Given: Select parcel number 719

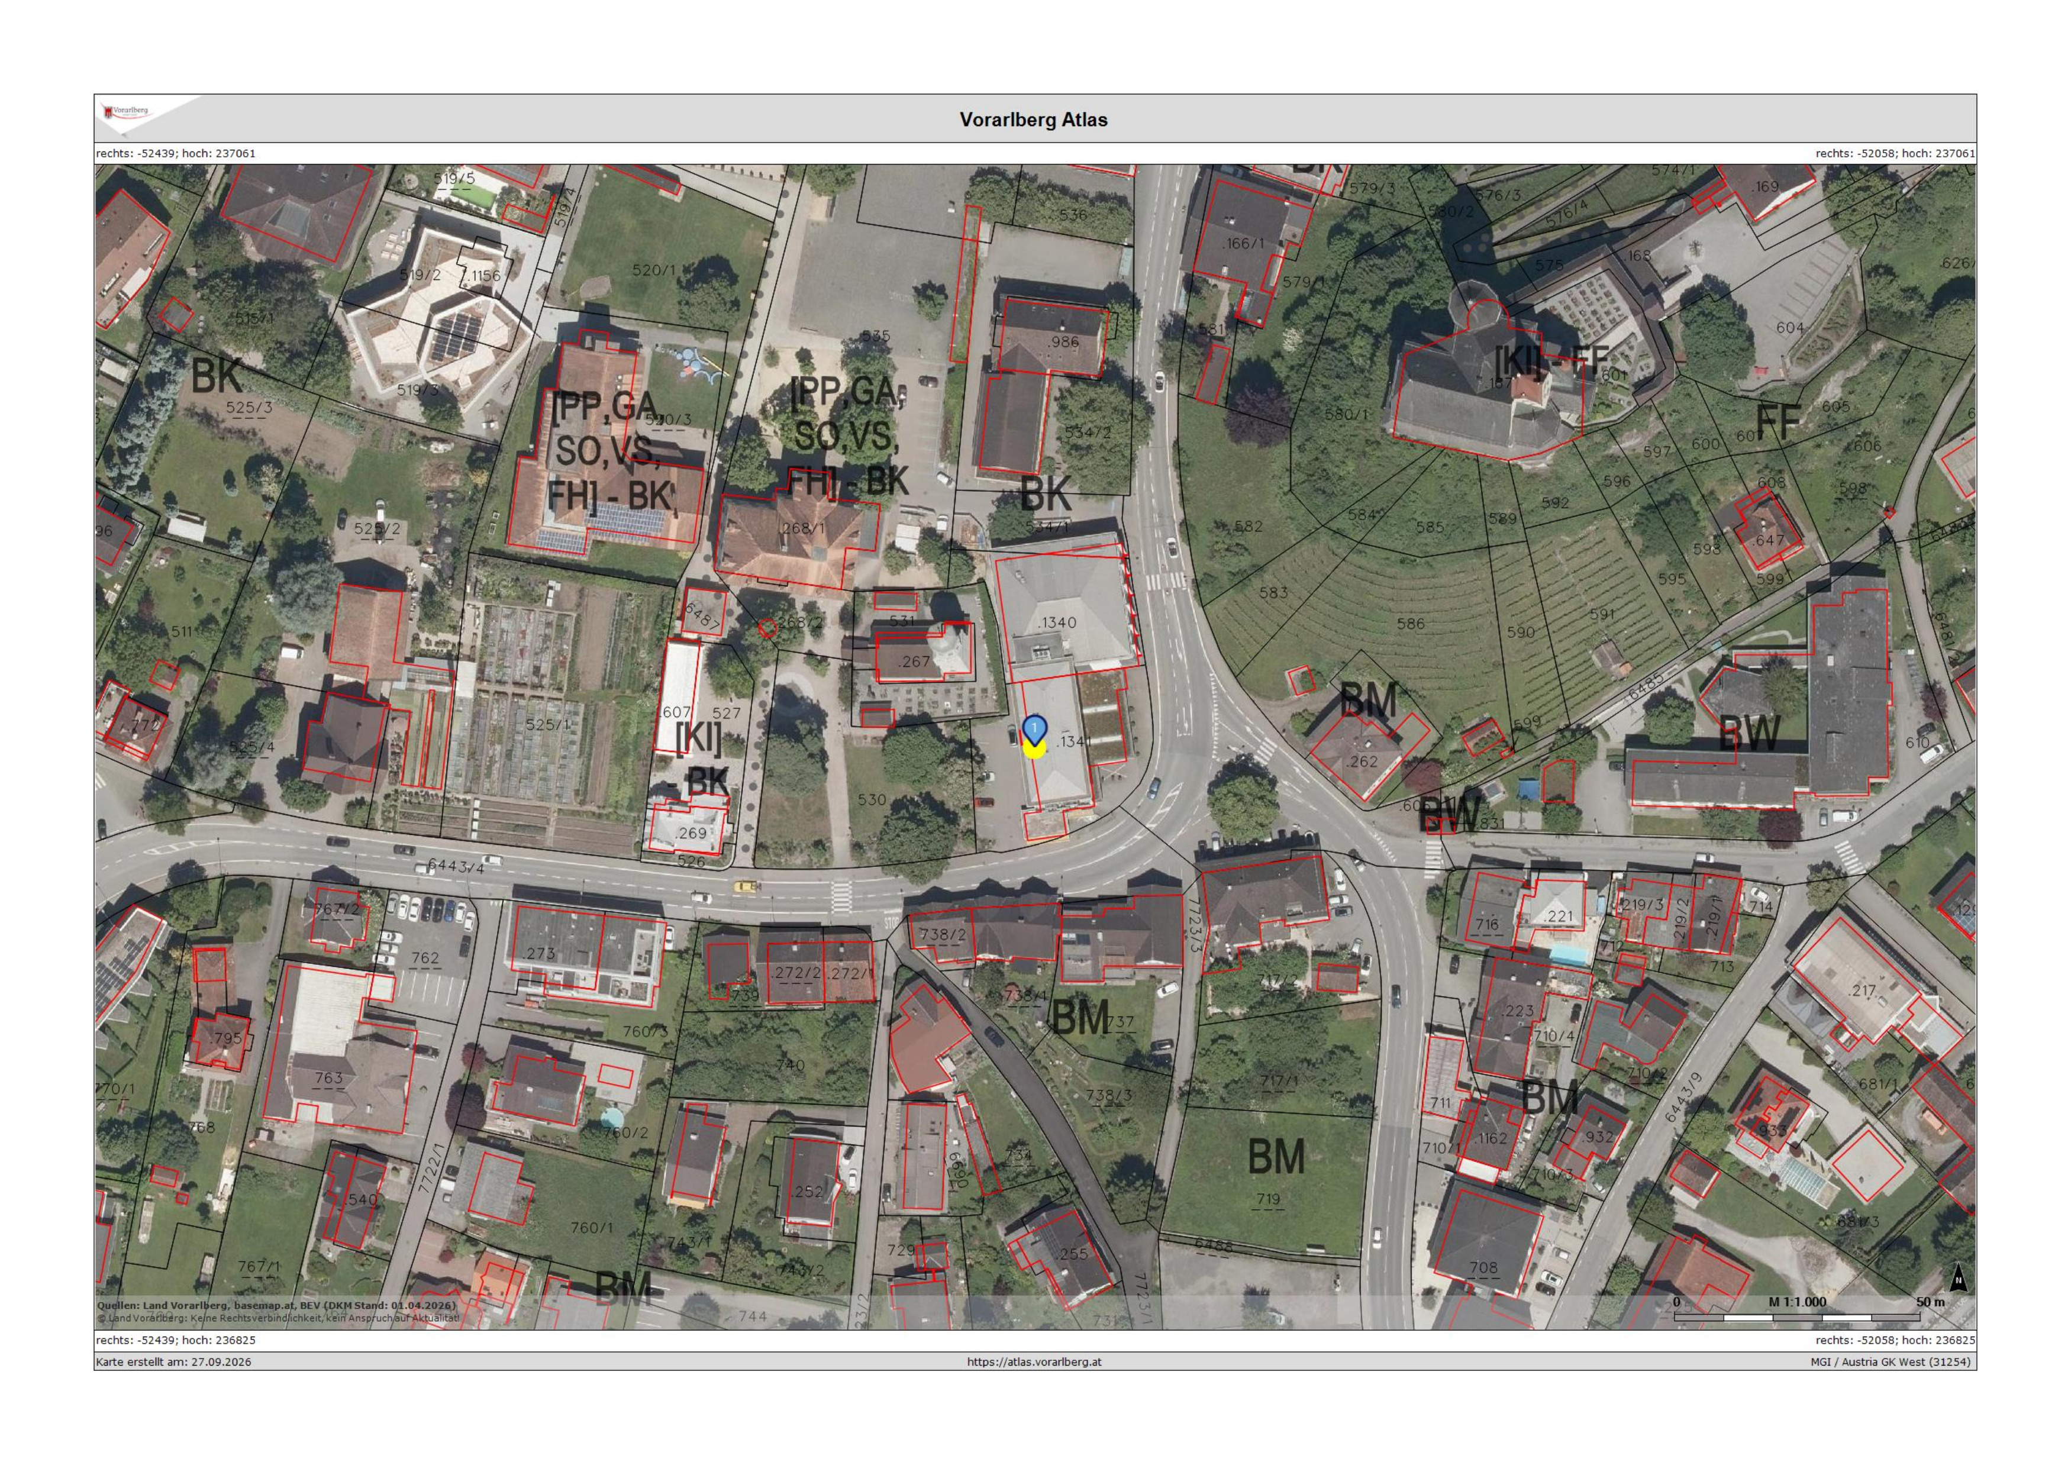Looking at the screenshot, I should tap(1267, 1199).
